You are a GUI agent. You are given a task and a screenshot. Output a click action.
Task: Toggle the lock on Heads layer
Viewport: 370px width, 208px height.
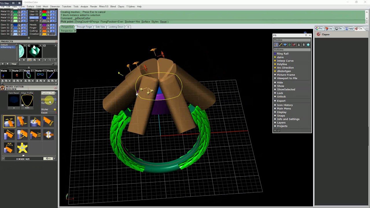click(x=48, y=25)
